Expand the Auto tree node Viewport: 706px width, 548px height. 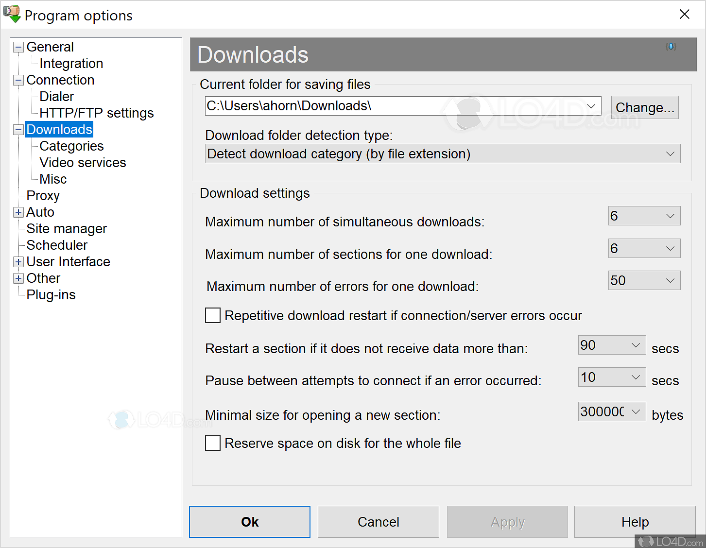(18, 212)
